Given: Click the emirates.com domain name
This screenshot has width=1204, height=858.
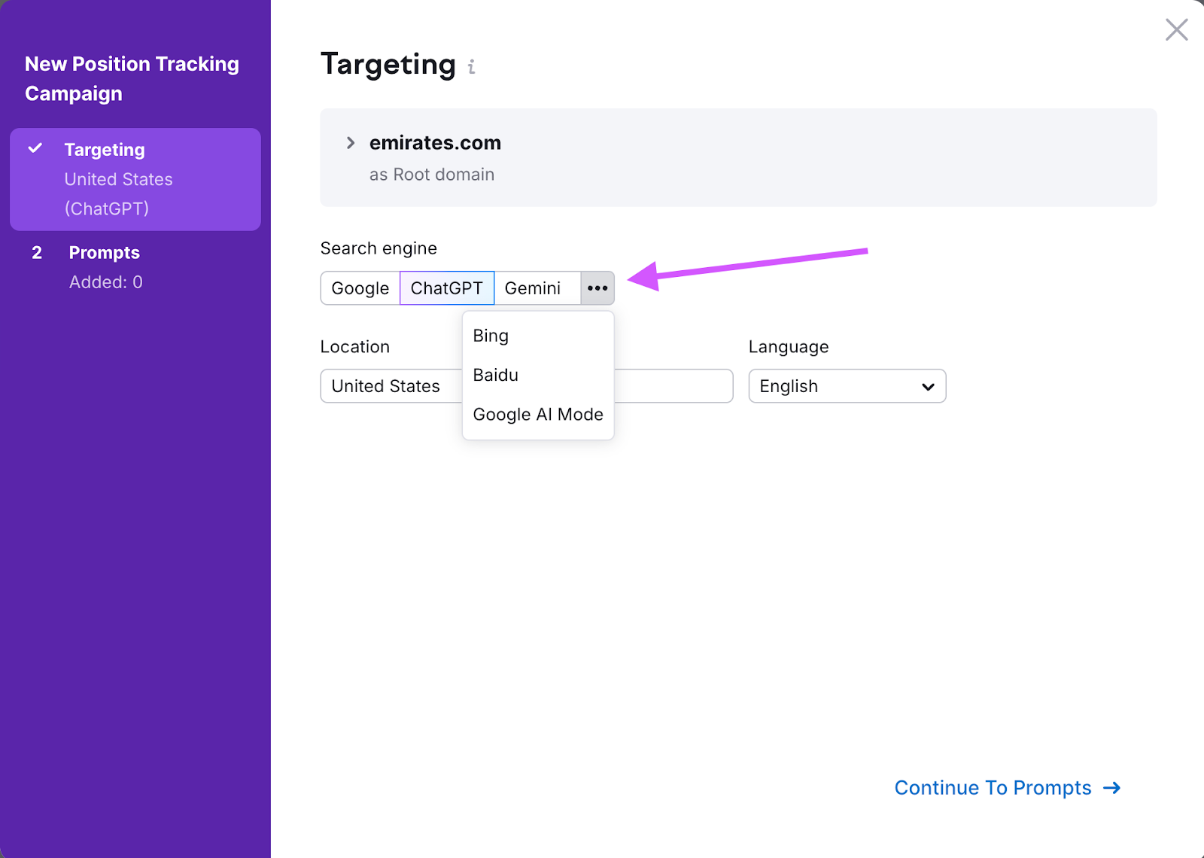Looking at the screenshot, I should tap(435, 143).
